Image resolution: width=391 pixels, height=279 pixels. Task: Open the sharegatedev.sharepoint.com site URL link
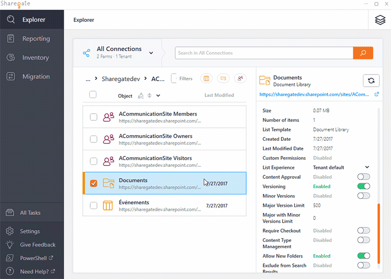pyautogui.click(x=314, y=94)
